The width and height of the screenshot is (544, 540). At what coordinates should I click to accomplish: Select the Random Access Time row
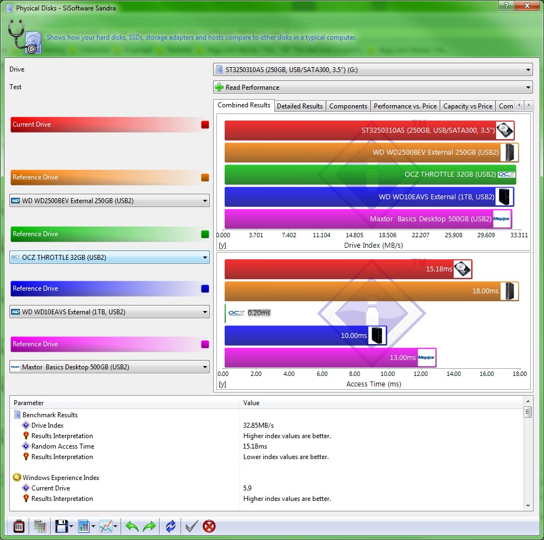coord(62,446)
